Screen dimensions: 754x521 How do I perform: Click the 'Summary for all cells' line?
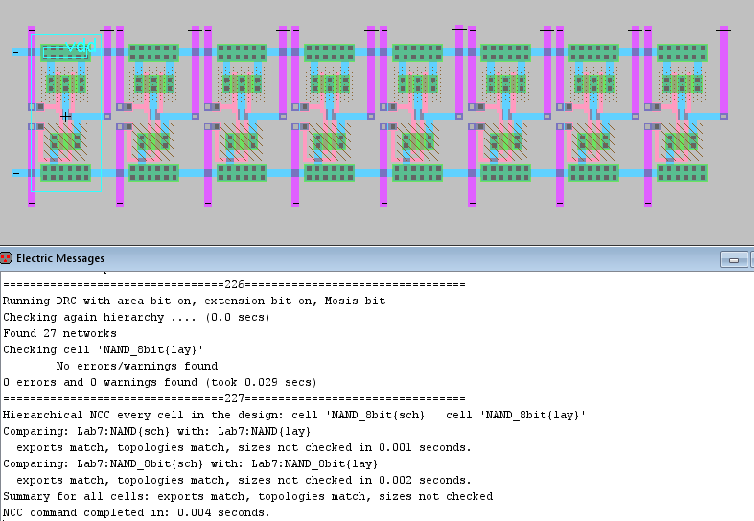(248, 496)
